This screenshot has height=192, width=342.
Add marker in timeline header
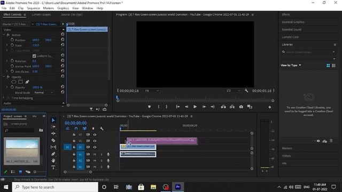(x=93, y=129)
